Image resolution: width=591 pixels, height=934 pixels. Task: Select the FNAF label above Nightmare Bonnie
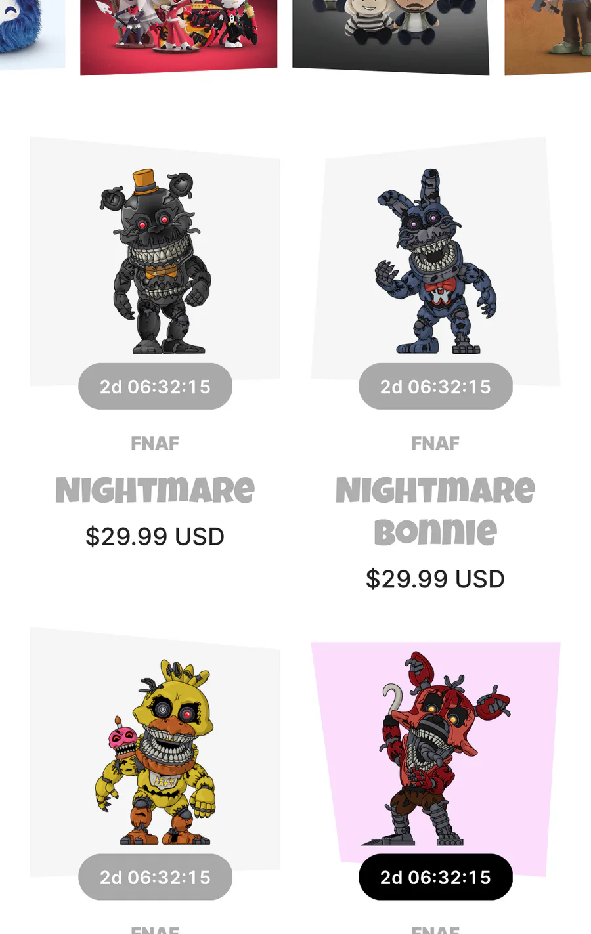pyautogui.click(x=435, y=444)
